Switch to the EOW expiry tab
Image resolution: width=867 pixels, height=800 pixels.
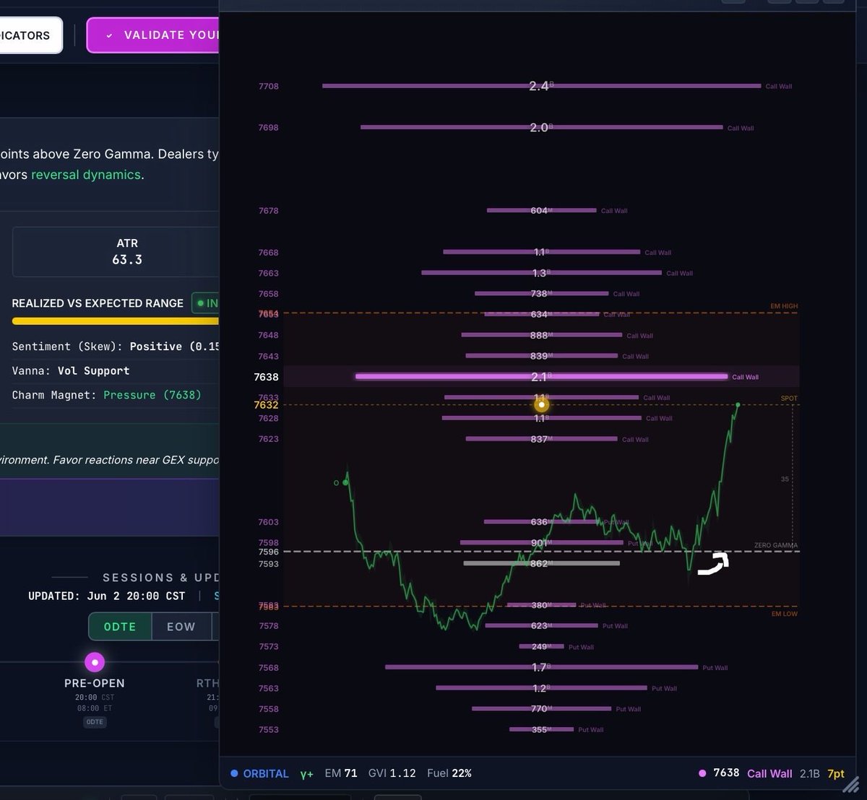[x=181, y=626]
